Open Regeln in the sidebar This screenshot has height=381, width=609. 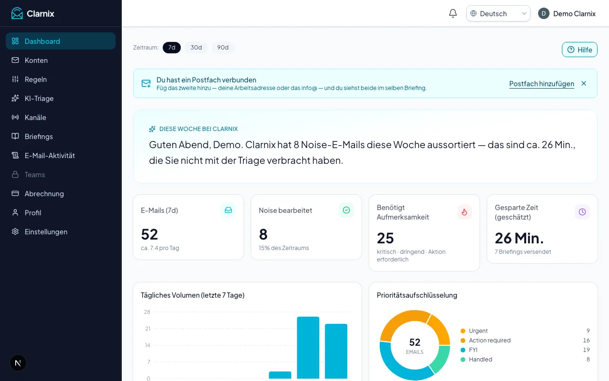pos(60,79)
